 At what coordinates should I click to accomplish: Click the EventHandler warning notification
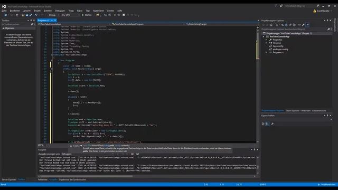322,11
